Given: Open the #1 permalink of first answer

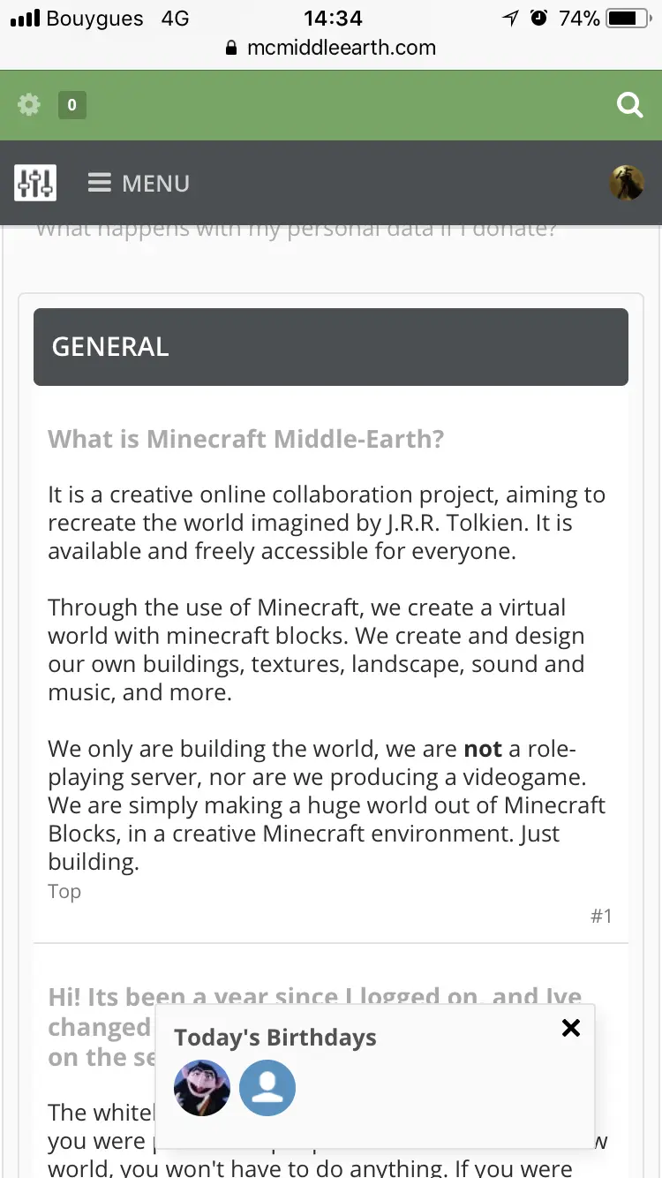Looking at the screenshot, I should (601, 916).
